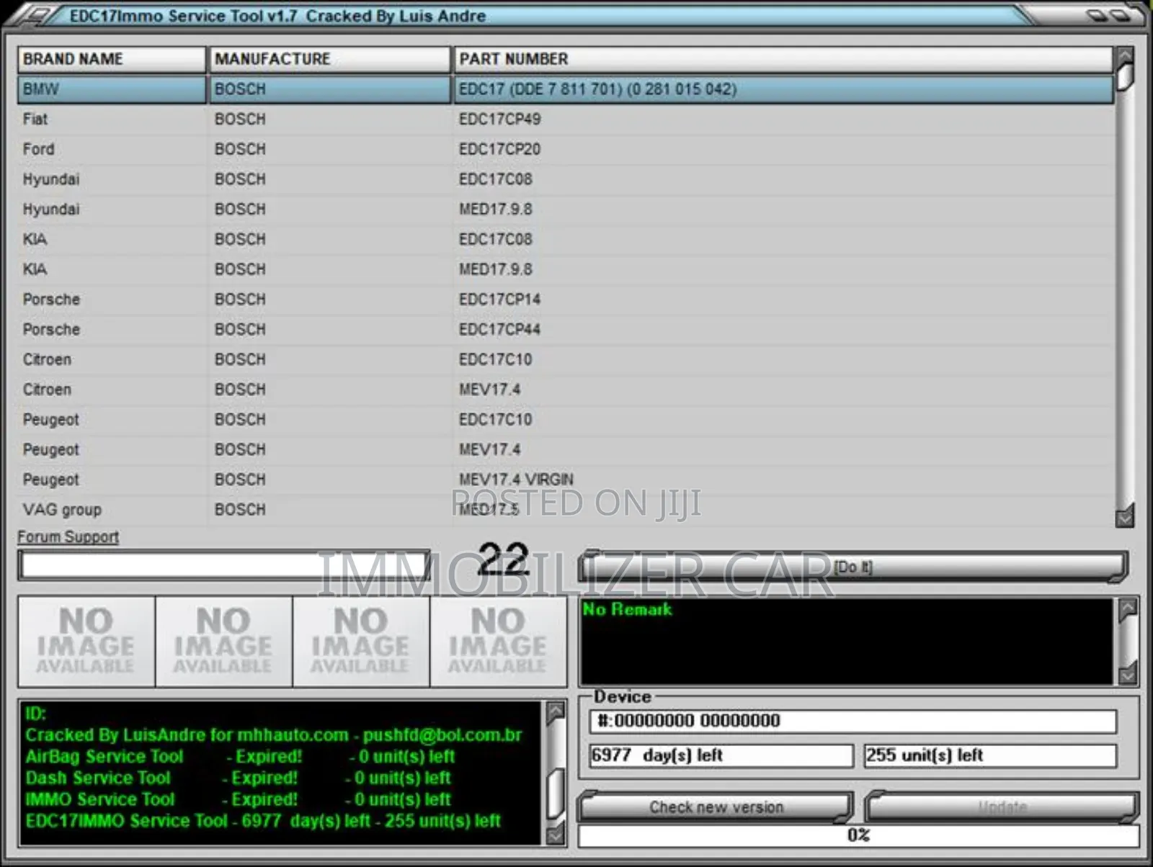Select the Citroen EDC17C10 row

click(288, 359)
